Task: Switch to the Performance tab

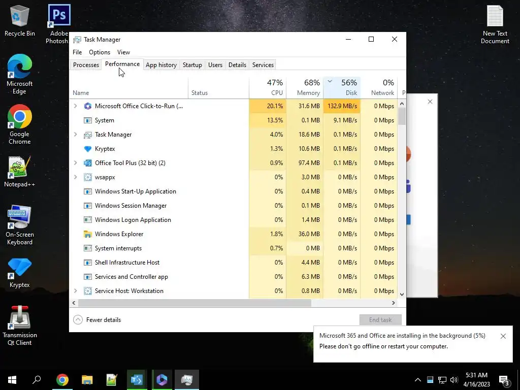Action: 122,64
